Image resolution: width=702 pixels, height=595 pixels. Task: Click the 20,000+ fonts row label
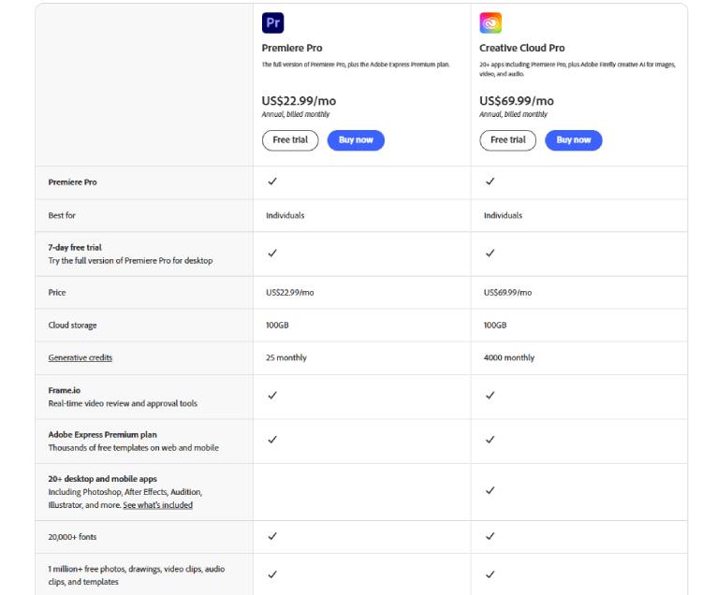[72, 537]
